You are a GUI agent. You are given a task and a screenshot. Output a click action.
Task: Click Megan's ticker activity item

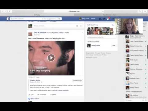click(x=135, y=37)
